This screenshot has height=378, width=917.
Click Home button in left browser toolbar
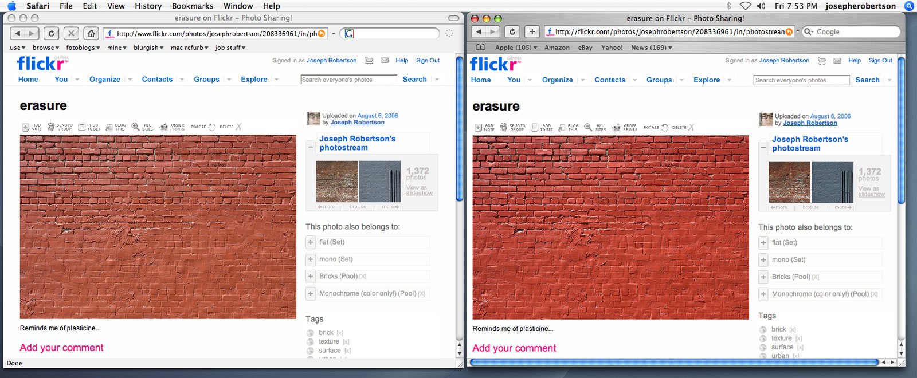click(x=91, y=33)
